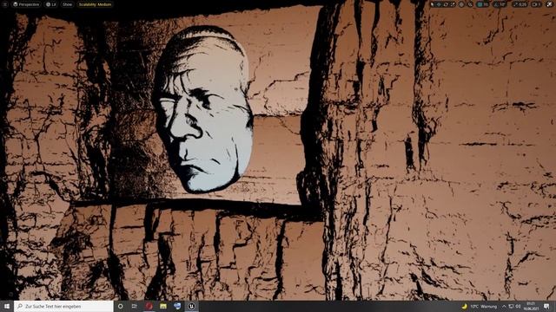
Task: Toggle rotation angle snapping
Action: (496, 4)
